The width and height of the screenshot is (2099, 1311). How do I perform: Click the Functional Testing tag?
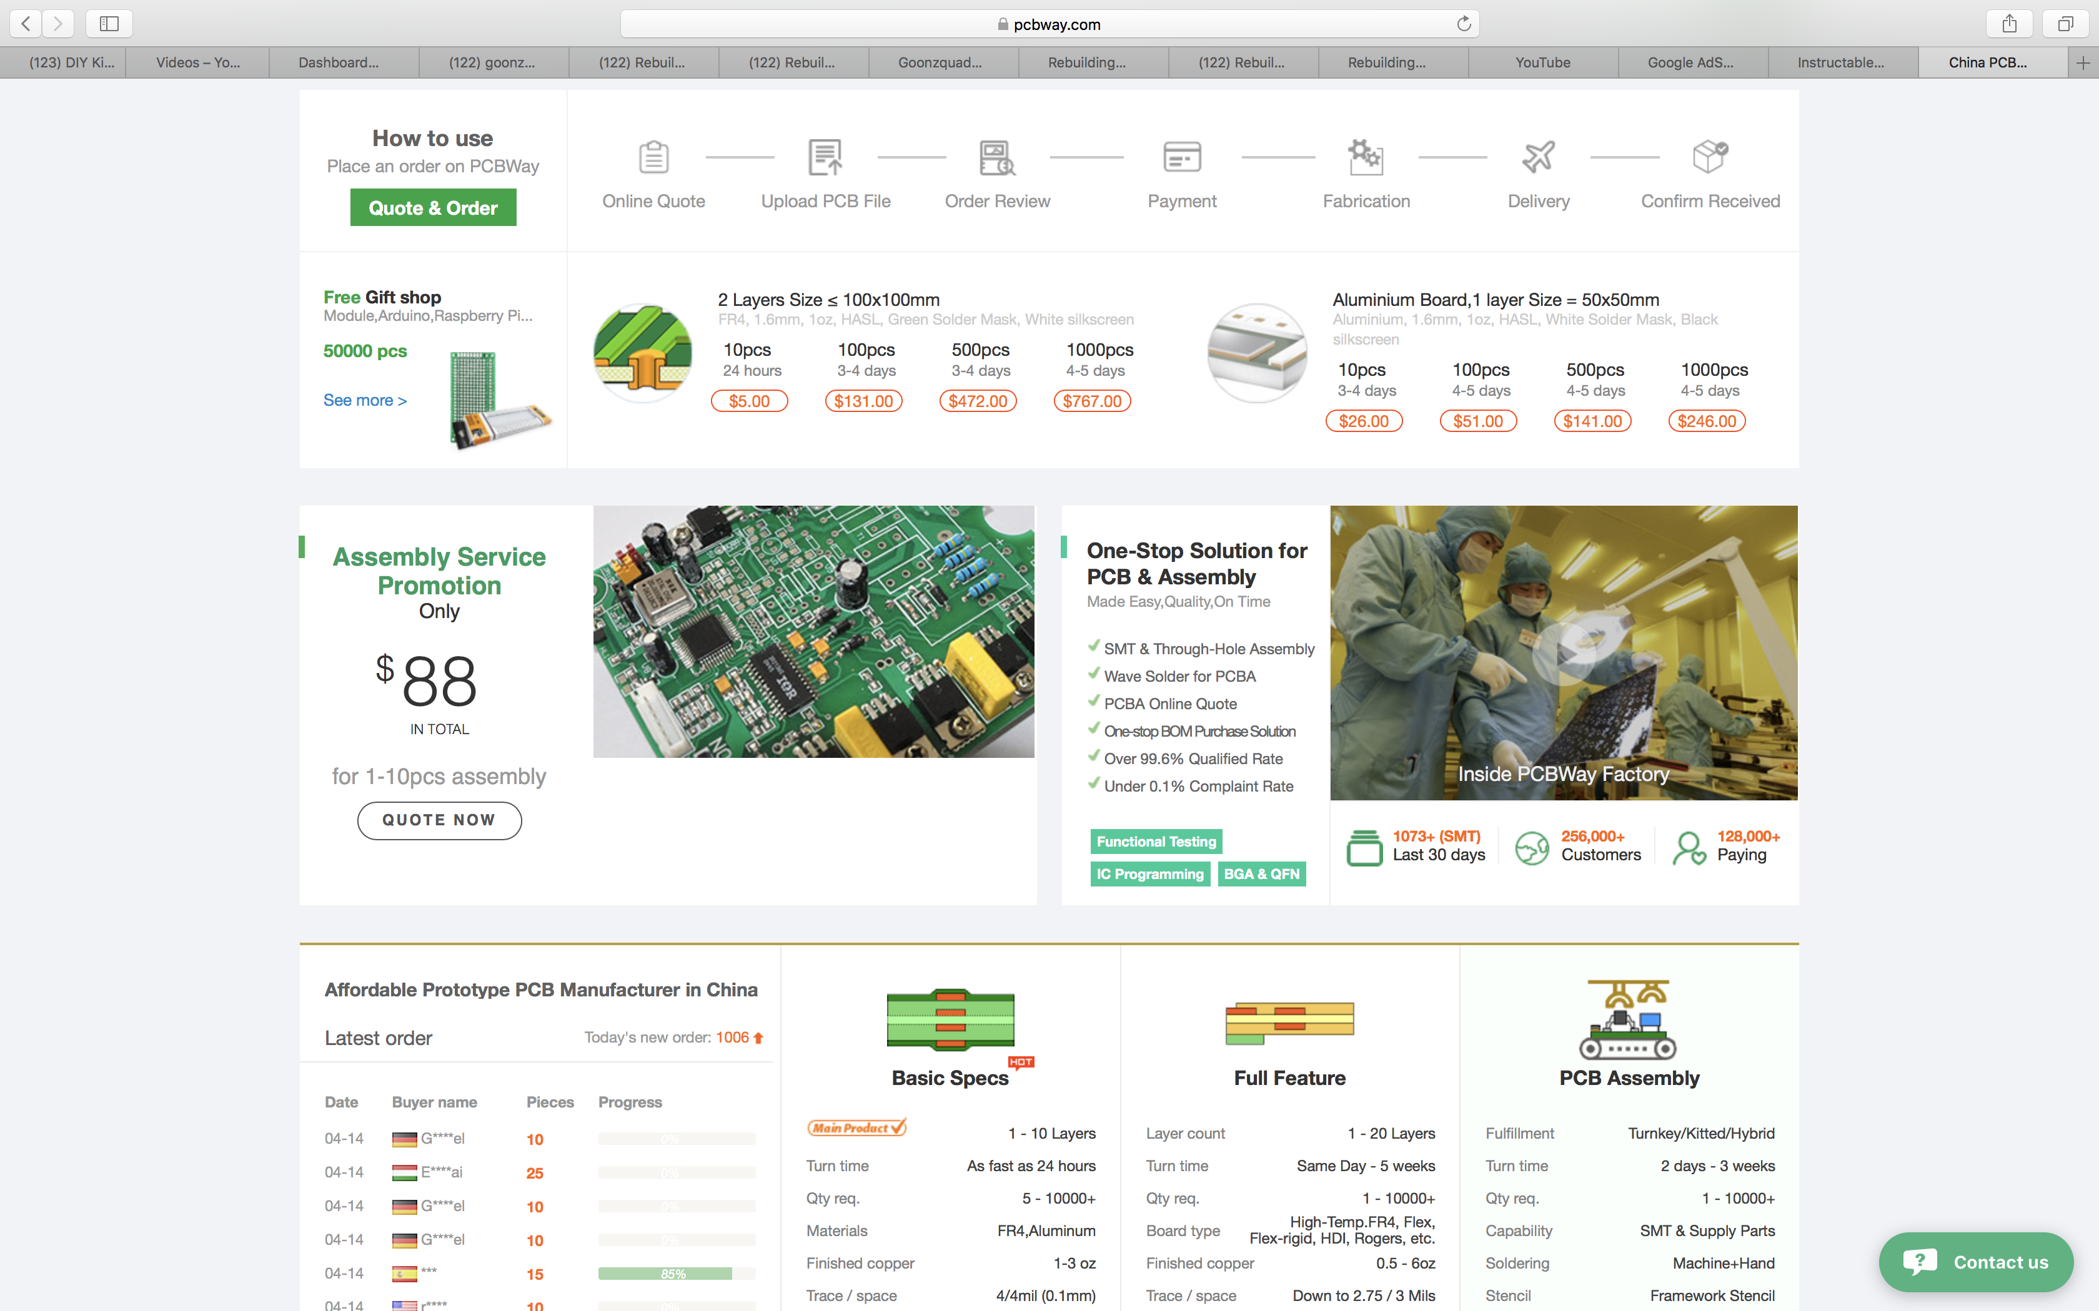[1156, 841]
